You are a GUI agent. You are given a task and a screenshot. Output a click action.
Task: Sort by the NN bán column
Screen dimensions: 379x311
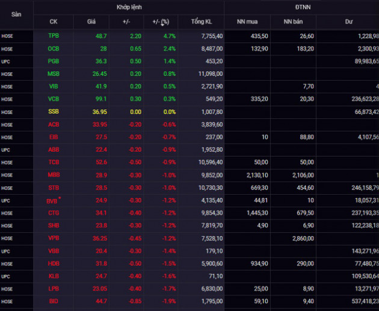[293, 22]
